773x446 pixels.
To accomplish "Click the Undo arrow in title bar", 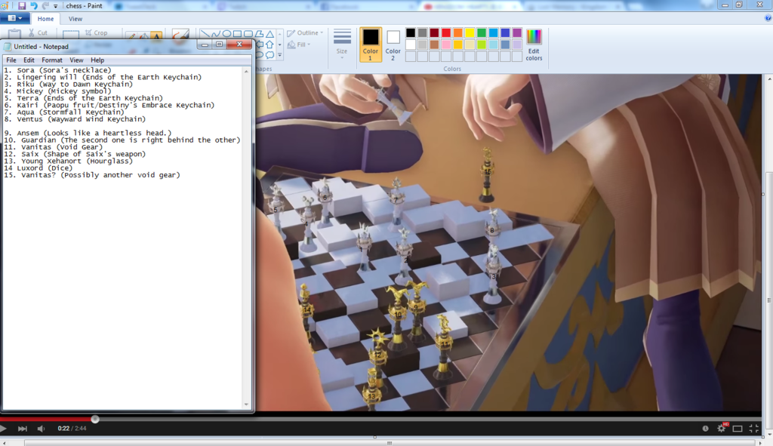I will point(34,6).
